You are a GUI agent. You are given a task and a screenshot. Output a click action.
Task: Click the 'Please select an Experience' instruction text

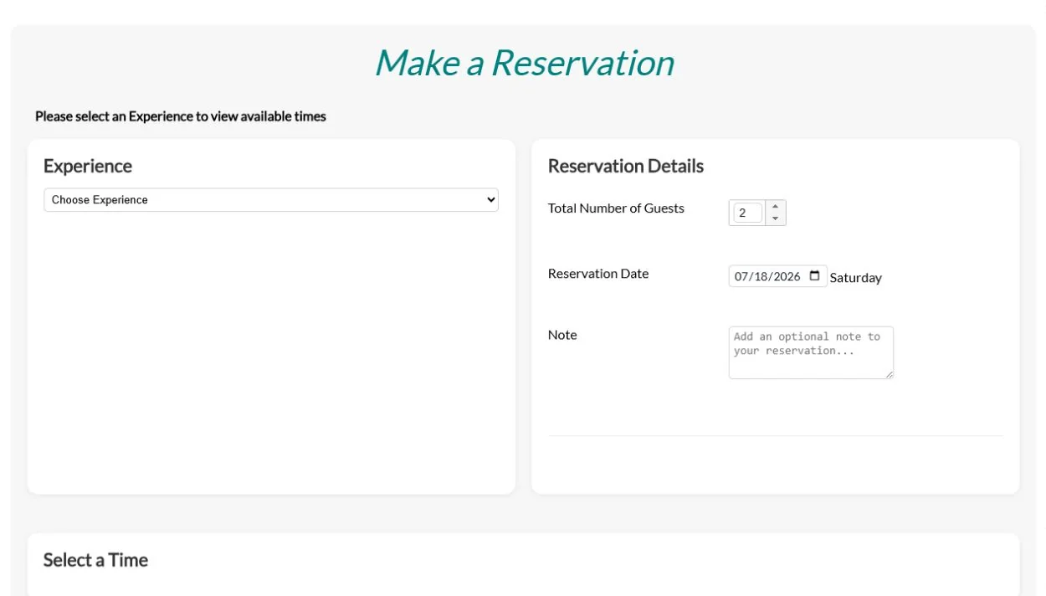tap(181, 116)
